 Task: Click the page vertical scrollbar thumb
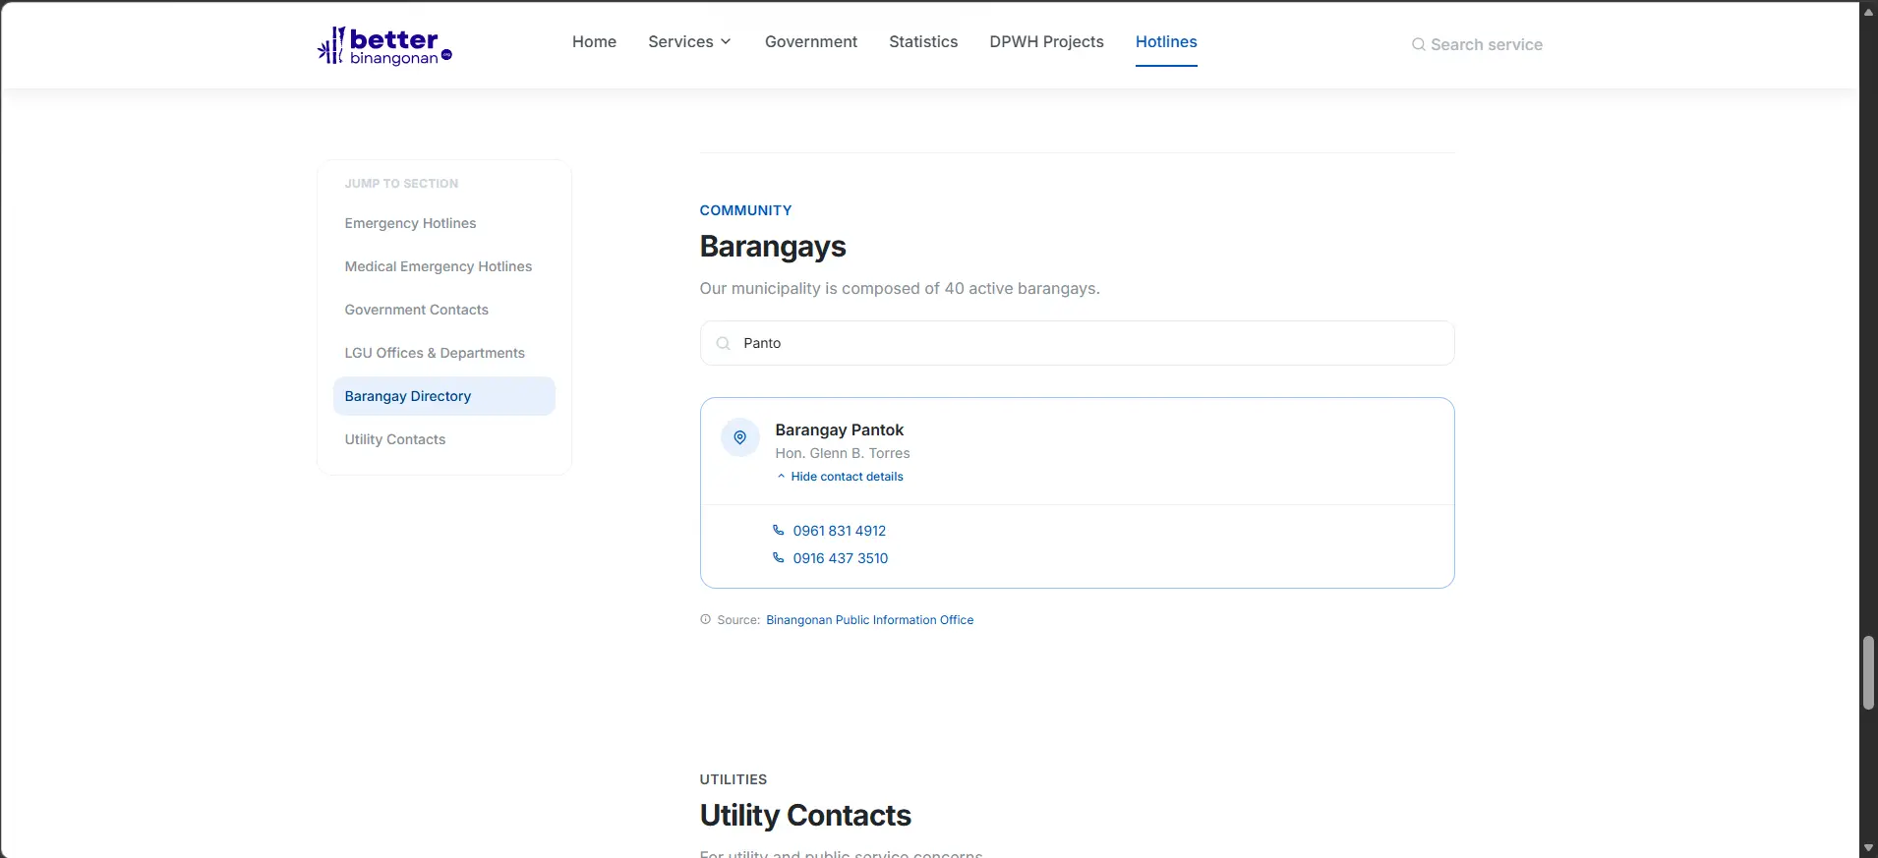[x=1868, y=672]
